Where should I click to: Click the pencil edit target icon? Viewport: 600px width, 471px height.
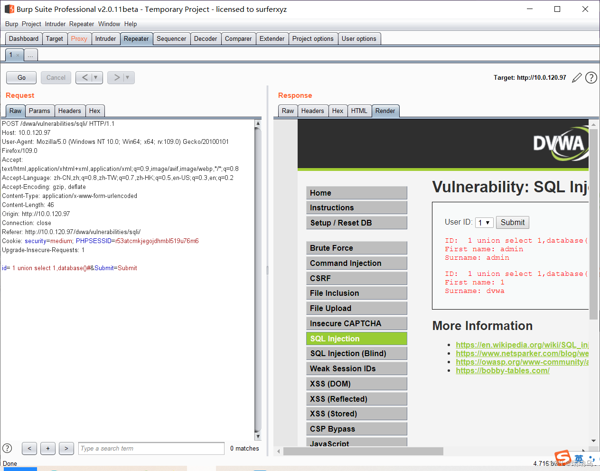[x=577, y=78]
